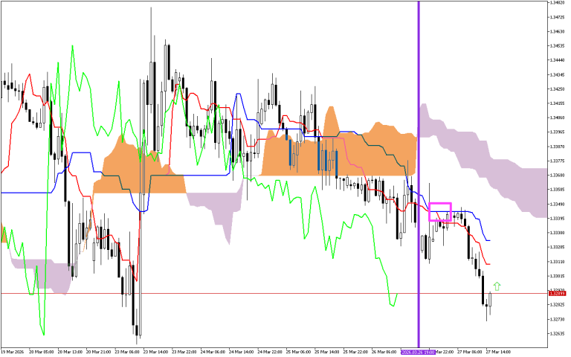The width and height of the screenshot is (571, 357).
Task: Click the 19 Mar 2026 time label
Action: (x=12, y=353)
